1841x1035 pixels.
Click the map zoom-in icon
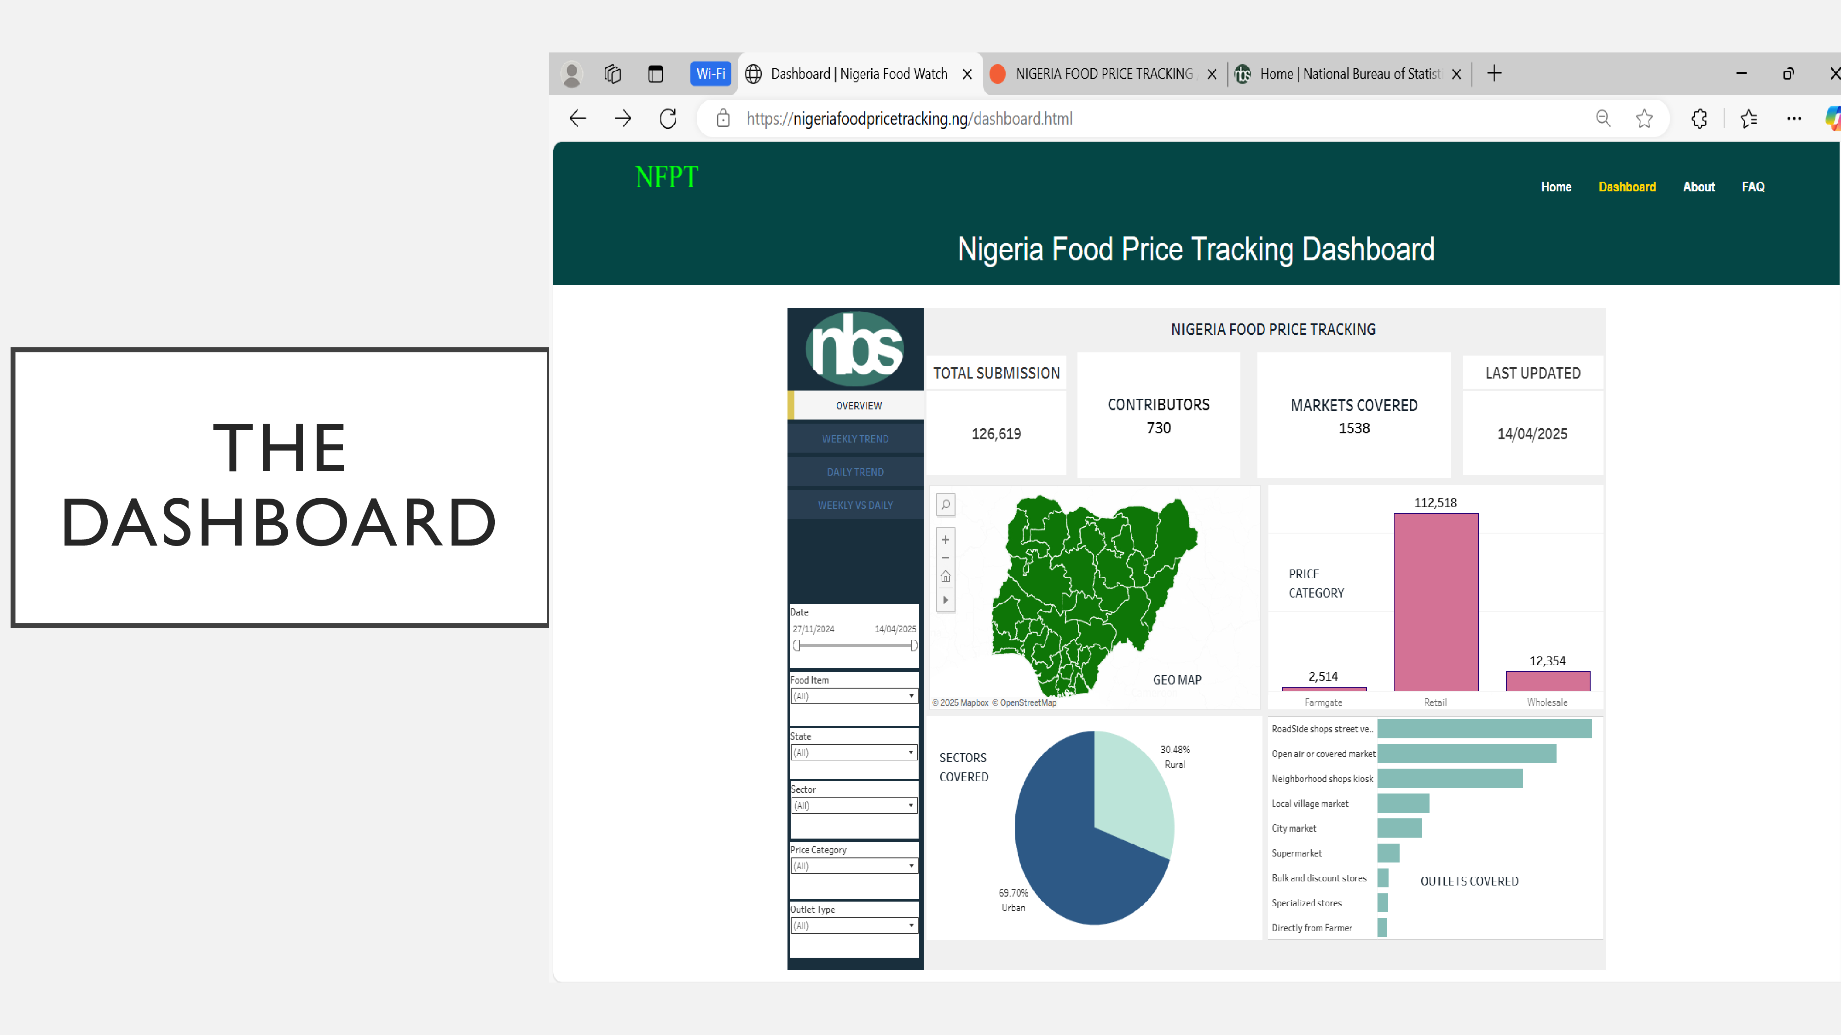[x=945, y=539]
